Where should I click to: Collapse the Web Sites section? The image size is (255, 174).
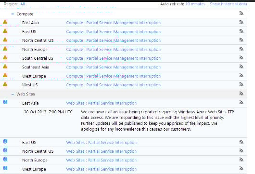(13, 94)
